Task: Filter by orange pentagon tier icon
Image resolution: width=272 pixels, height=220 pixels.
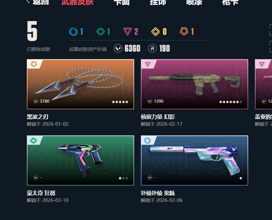Action: pyautogui.click(x=184, y=31)
